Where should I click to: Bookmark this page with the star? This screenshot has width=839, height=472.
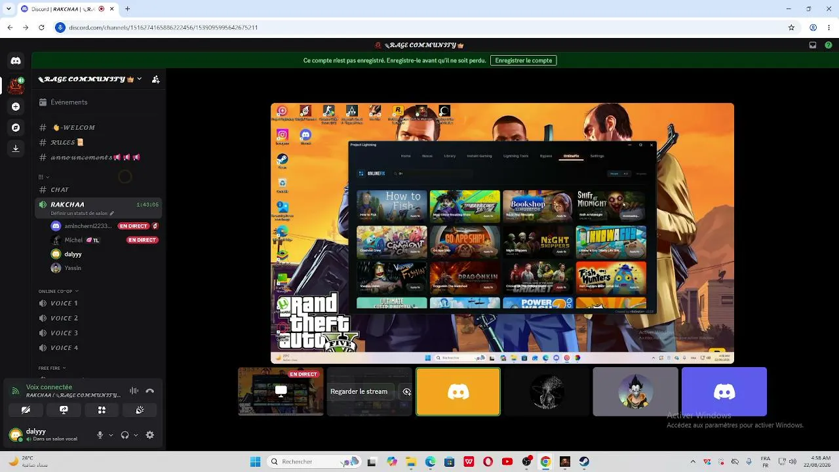pos(791,28)
